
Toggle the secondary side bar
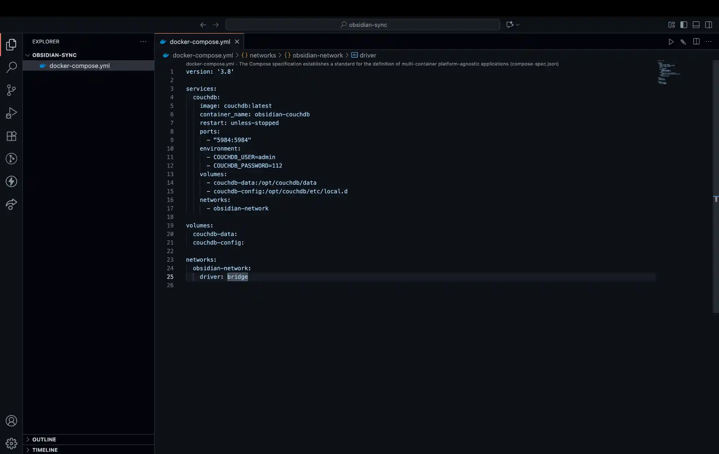tap(708, 25)
